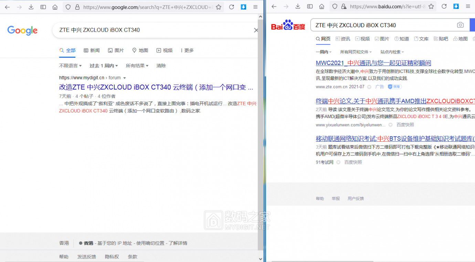Expand the 站点内检索 filter on Baidu
The width and height of the screenshot is (475, 262).
[x=392, y=52]
